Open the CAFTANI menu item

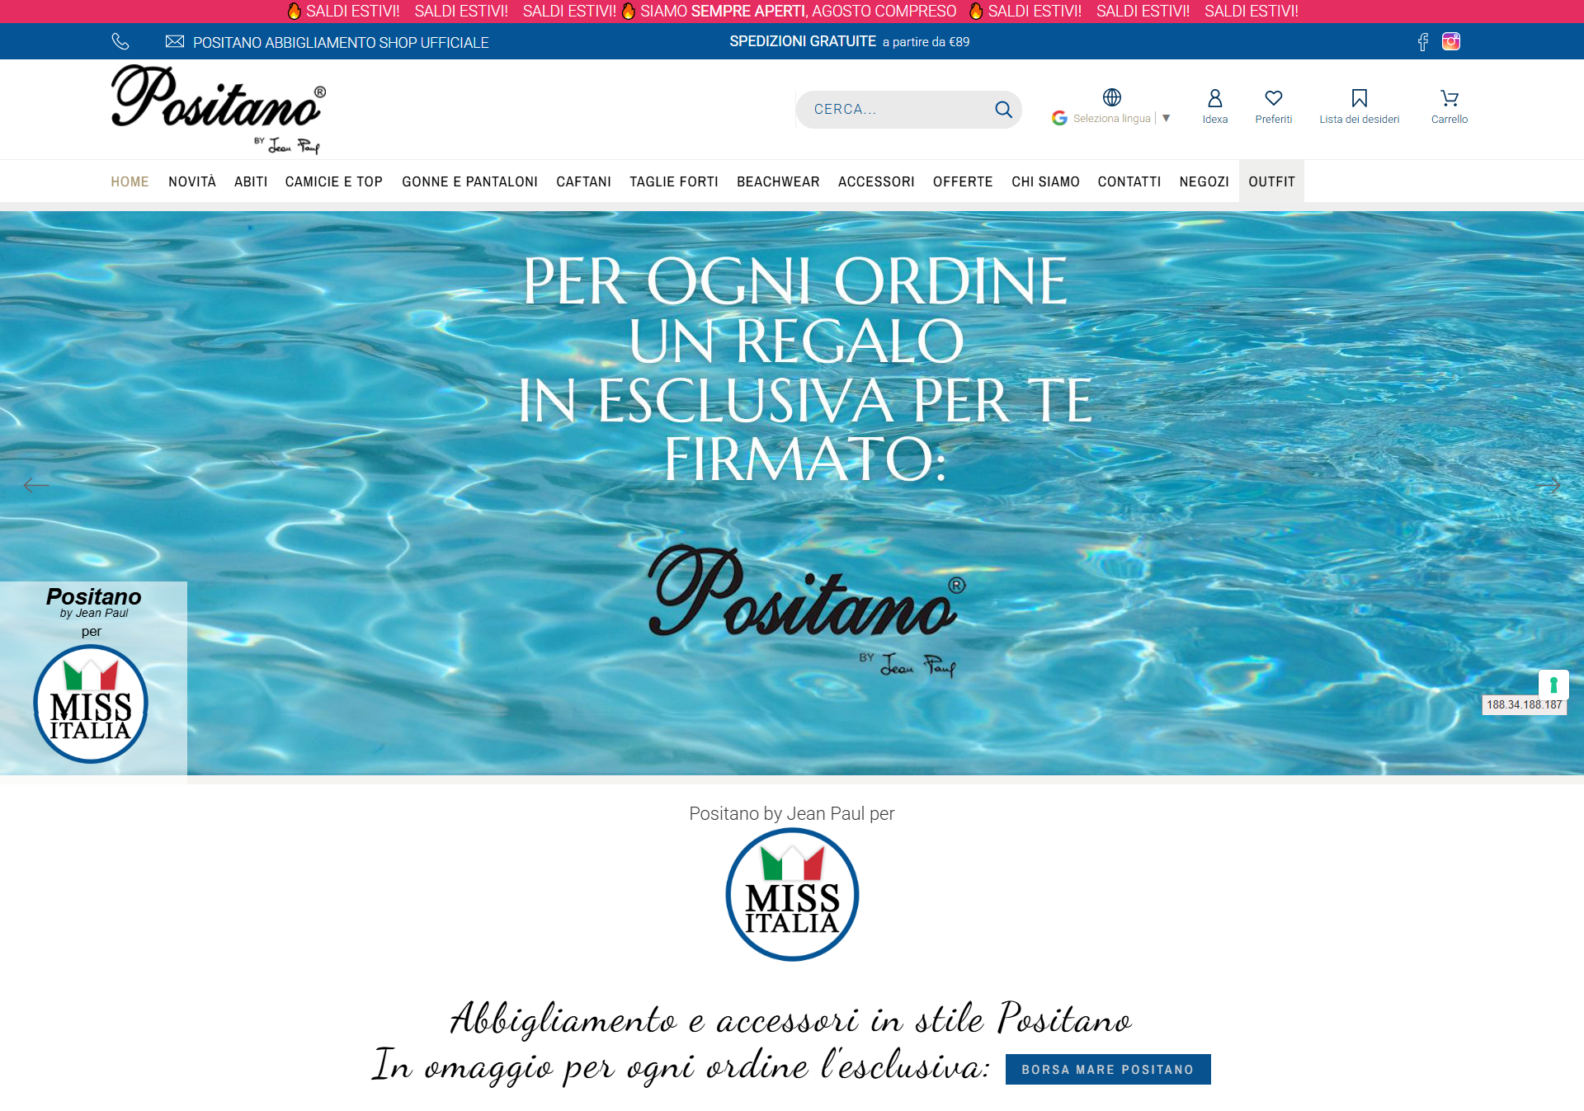pos(583,181)
